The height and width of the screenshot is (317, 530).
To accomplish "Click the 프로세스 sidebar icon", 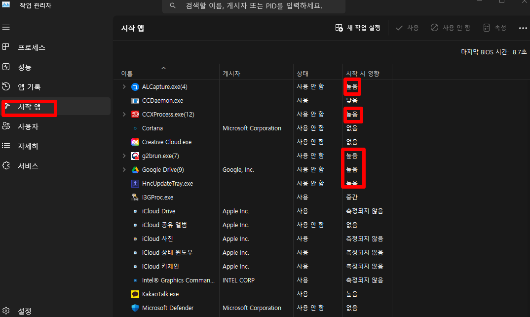I will [6, 47].
